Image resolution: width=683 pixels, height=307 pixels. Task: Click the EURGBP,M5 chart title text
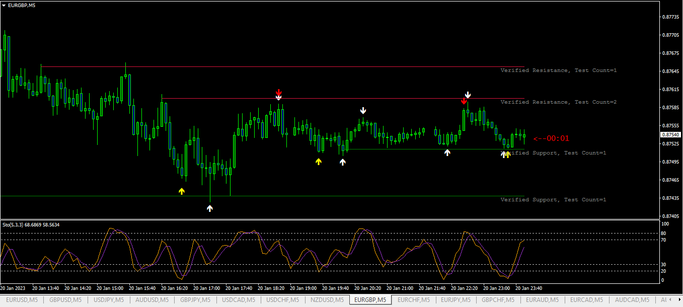coord(22,5)
